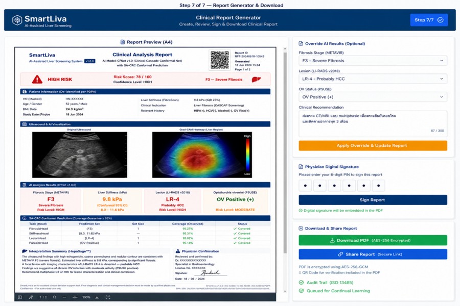Click the fourth PIN digit box

point(349,186)
